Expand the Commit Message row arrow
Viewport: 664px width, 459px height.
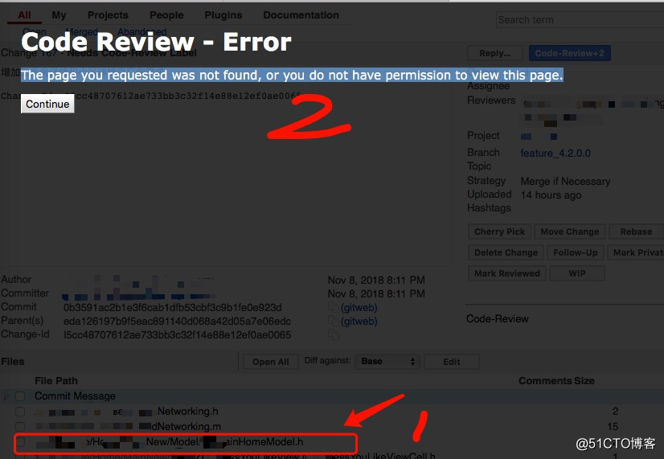pos(6,396)
